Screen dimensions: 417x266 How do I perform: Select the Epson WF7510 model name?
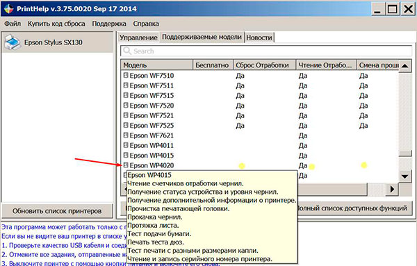(152, 76)
